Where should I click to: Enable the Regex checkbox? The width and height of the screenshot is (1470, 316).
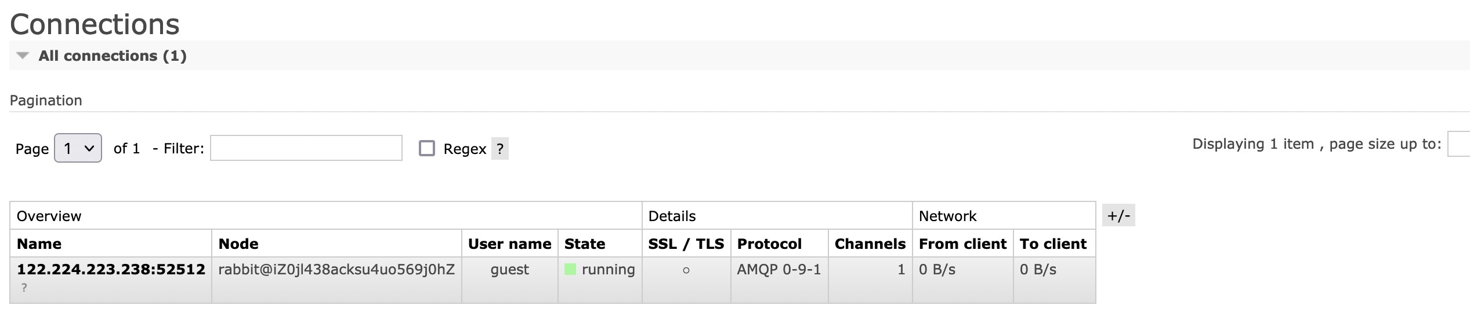pyautogui.click(x=427, y=148)
